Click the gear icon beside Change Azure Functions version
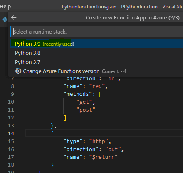 point(18,71)
